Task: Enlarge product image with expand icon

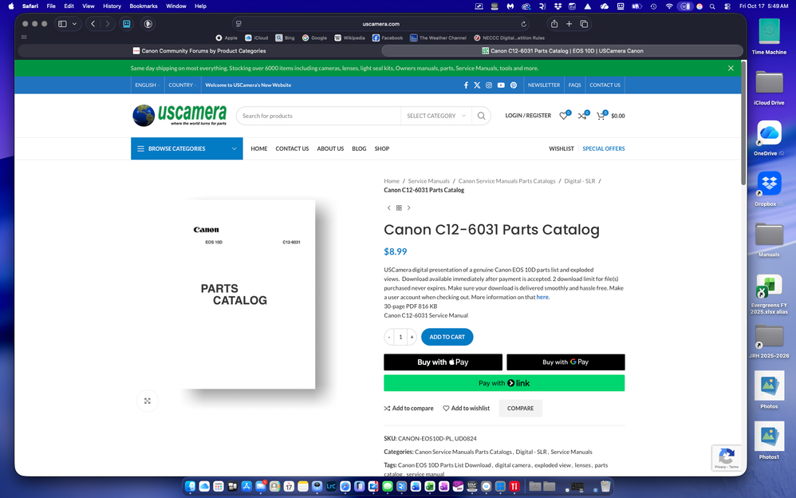Action: (x=147, y=401)
